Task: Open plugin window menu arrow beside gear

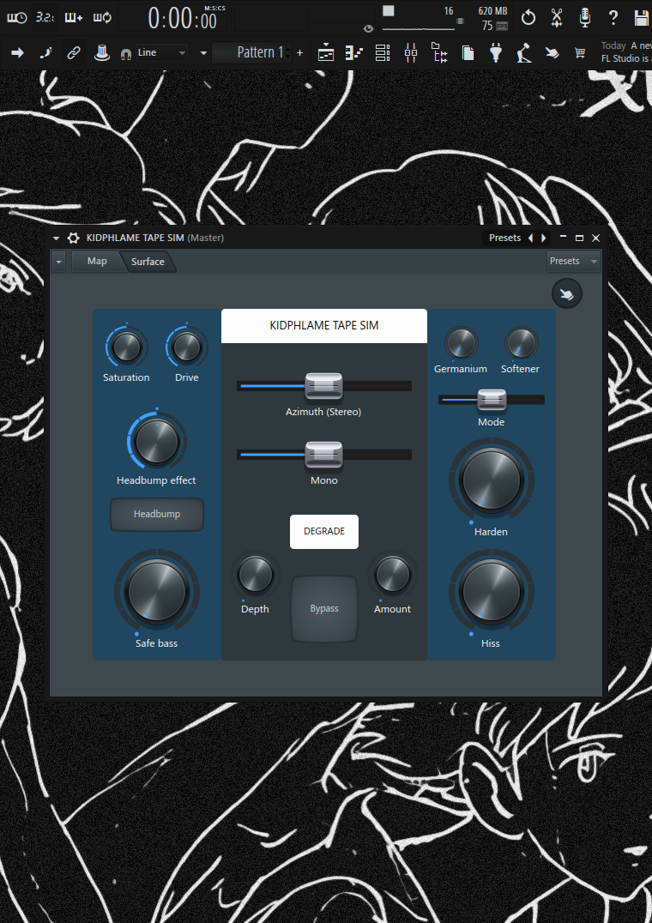Action: (x=57, y=238)
